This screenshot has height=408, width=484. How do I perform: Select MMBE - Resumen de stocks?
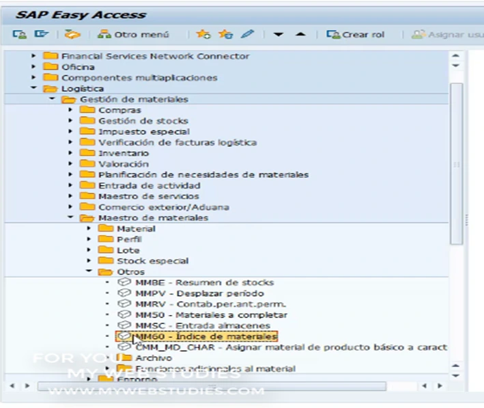(205, 282)
